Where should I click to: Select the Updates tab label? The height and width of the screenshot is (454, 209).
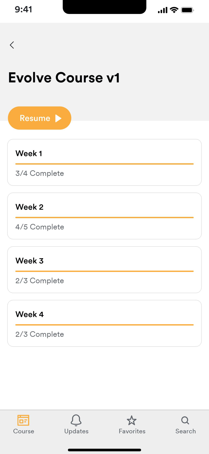tap(76, 431)
